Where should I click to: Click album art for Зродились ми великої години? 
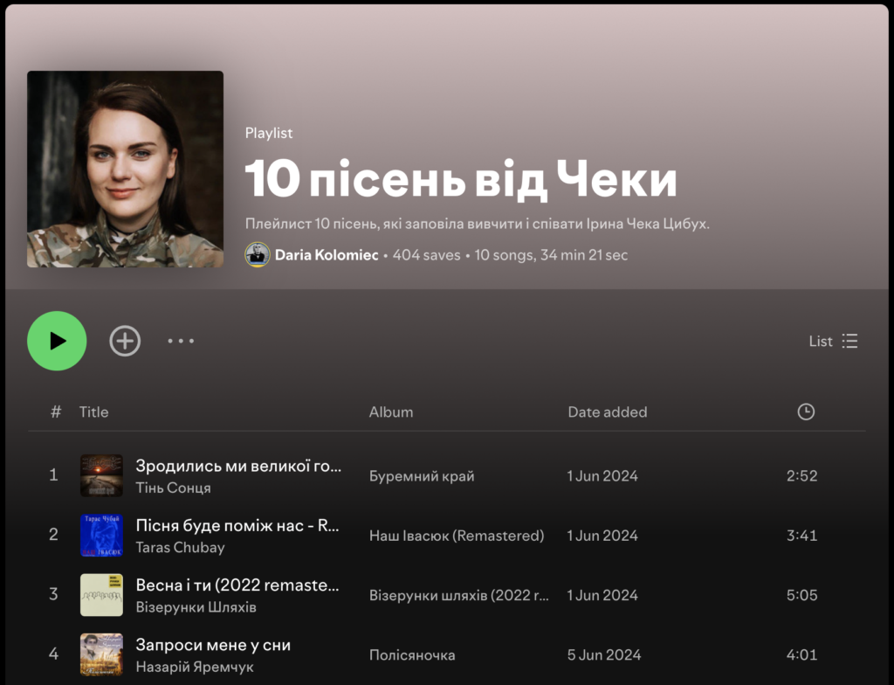101,476
